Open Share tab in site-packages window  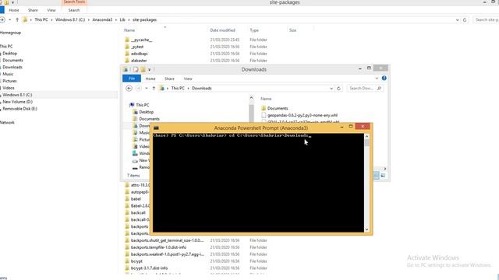[33, 10]
